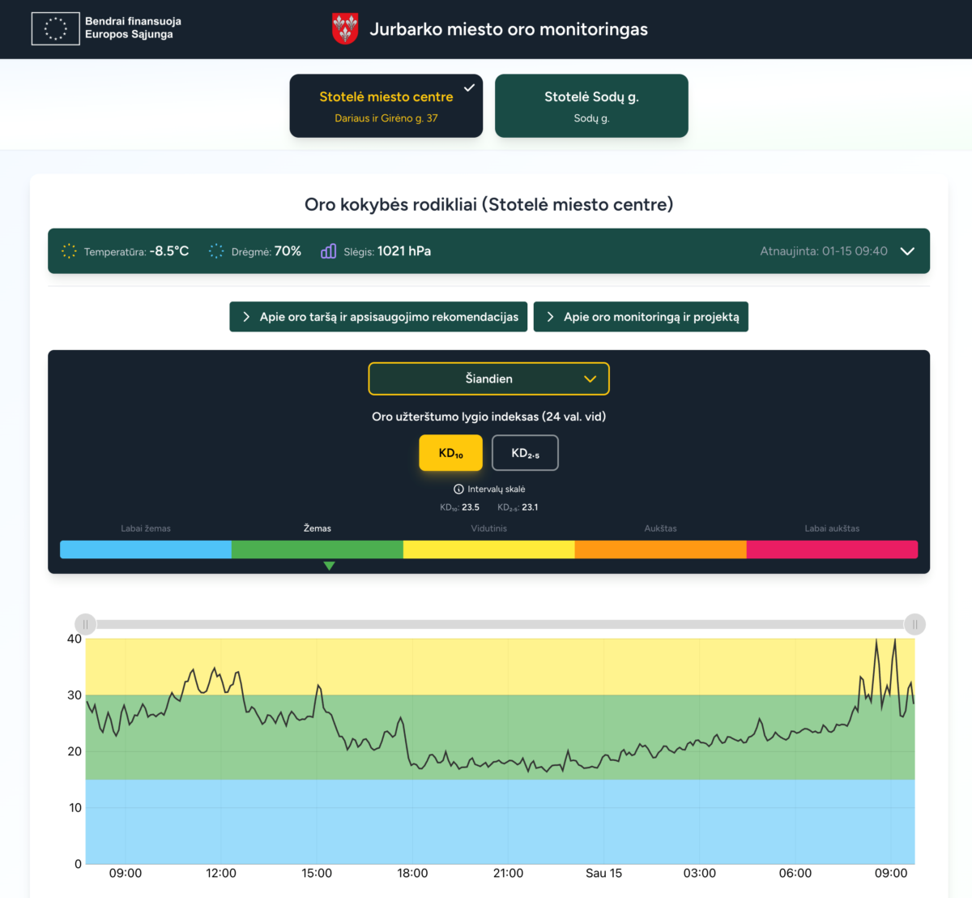Image resolution: width=972 pixels, height=898 pixels.
Task: Click the European Union flag icon
Action: 55,28
